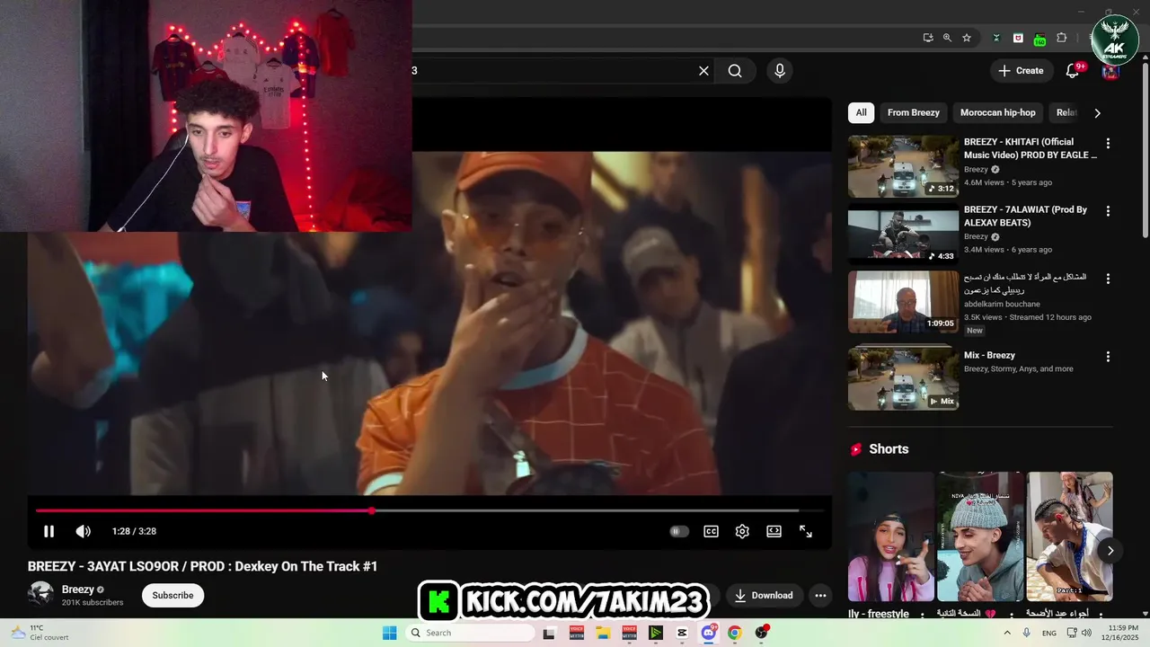Open the Ily - freestyle short
This screenshot has height=647, width=1150.
click(x=890, y=536)
